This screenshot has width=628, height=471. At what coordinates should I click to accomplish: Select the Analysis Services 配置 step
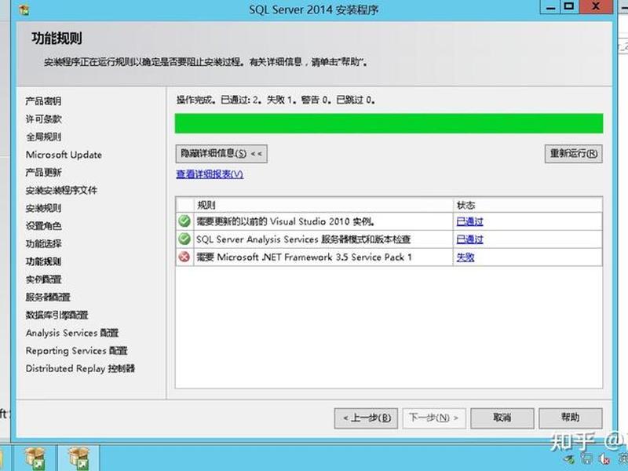click(72, 333)
